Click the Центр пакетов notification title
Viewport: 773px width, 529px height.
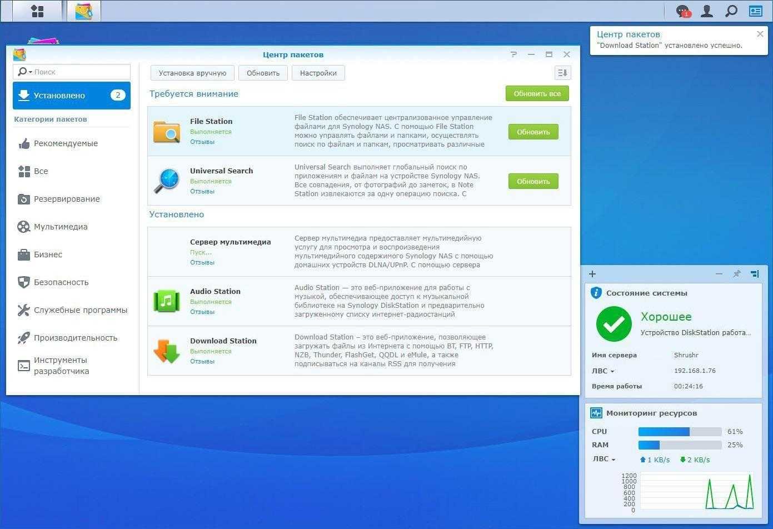[629, 34]
